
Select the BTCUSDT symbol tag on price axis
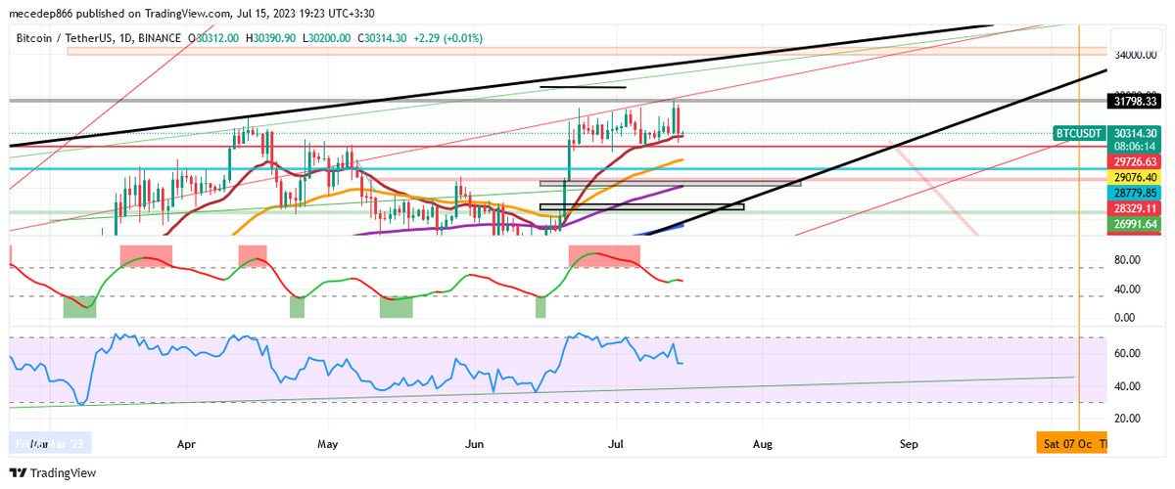1080,132
